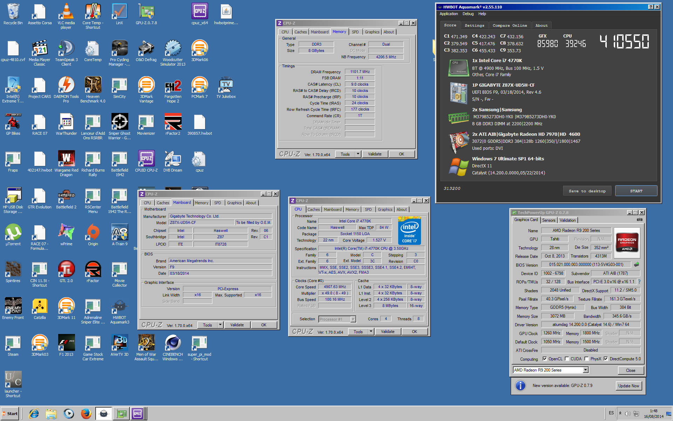Click Save to desktop in Aquamark
This screenshot has width=673, height=421.
click(x=587, y=191)
